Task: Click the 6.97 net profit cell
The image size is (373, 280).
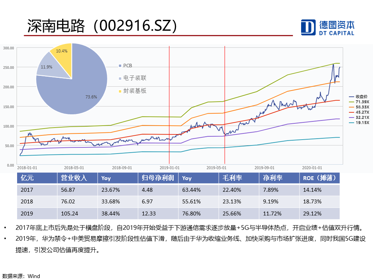Action: coord(158,202)
